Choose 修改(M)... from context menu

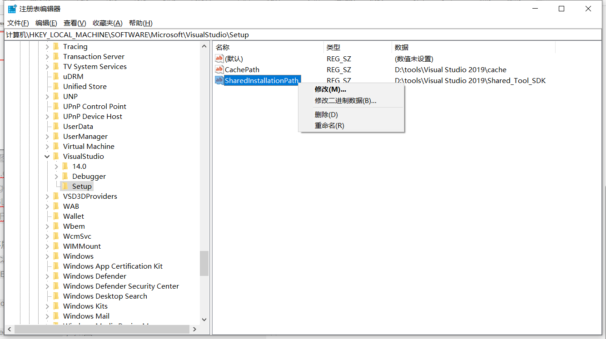tap(351, 89)
